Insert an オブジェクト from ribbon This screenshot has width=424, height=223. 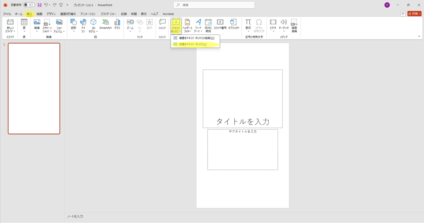point(234,24)
